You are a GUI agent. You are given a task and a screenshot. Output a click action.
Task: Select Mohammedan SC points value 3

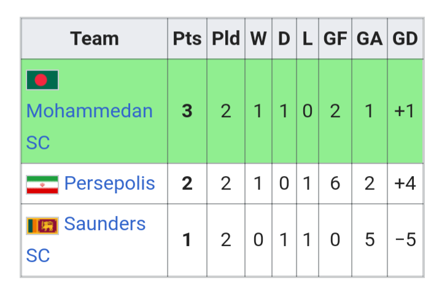(x=187, y=111)
